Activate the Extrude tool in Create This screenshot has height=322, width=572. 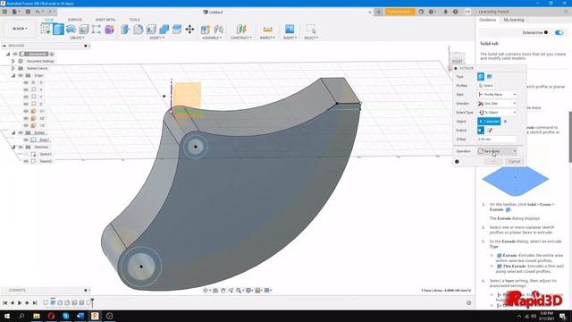pos(58,30)
